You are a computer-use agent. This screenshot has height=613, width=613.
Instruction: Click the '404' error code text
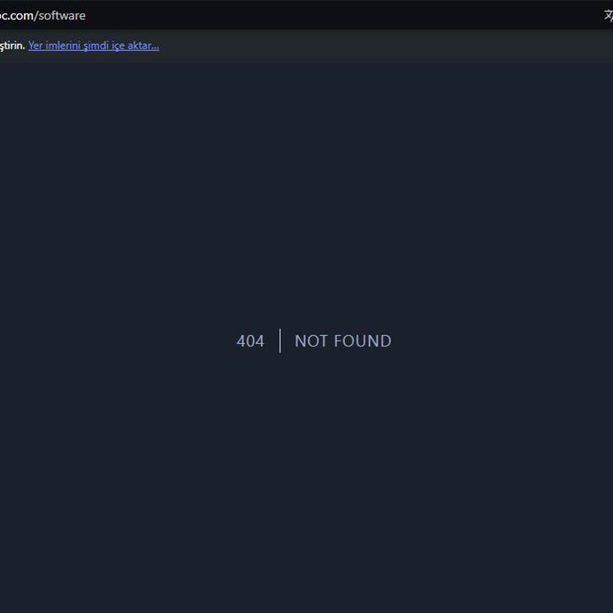click(x=251, y=341)
